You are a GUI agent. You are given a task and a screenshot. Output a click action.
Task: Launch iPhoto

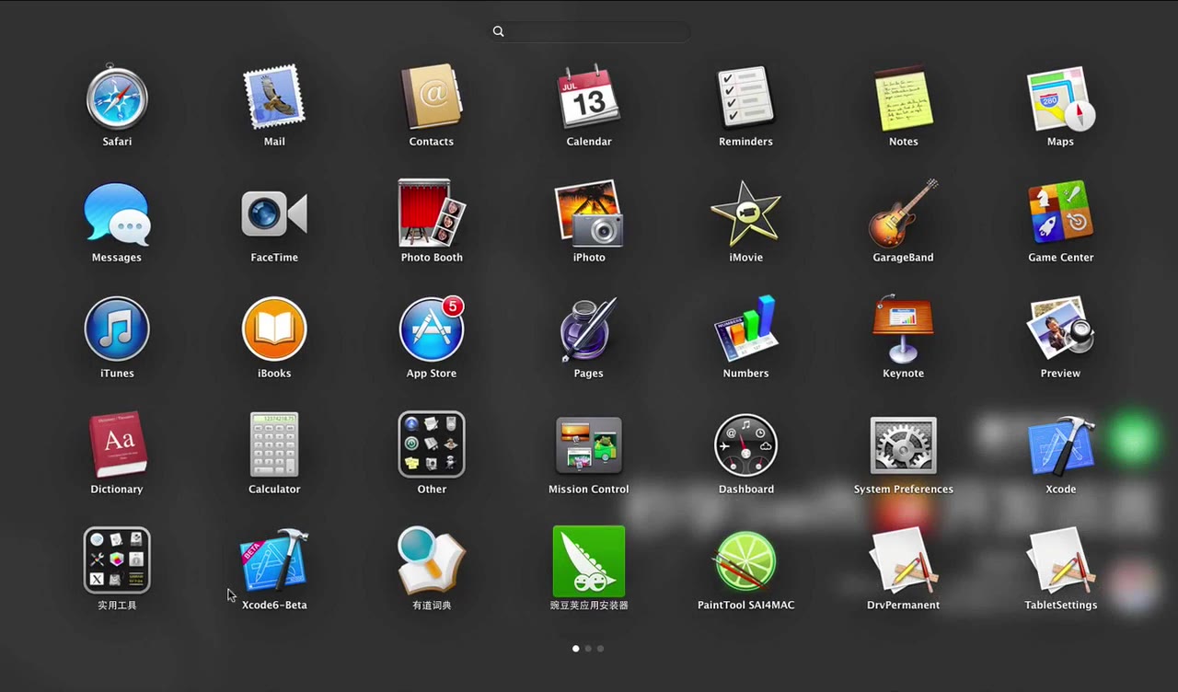coord(589,213)
